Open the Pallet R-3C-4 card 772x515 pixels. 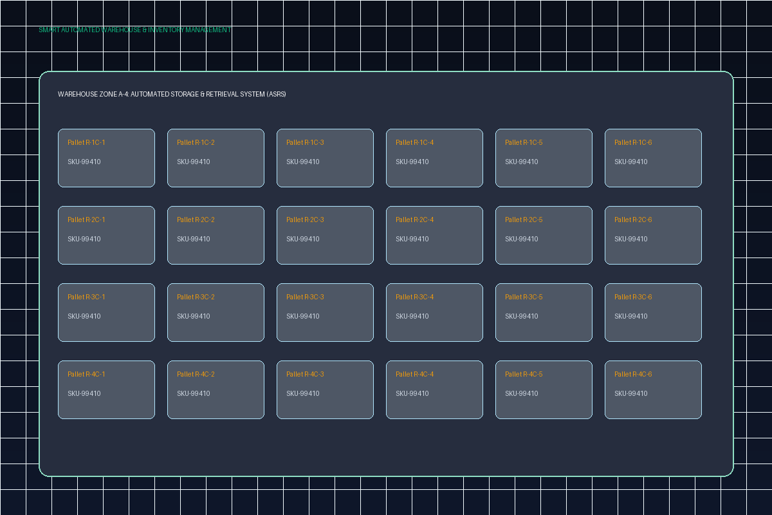(x=434, y=312)
